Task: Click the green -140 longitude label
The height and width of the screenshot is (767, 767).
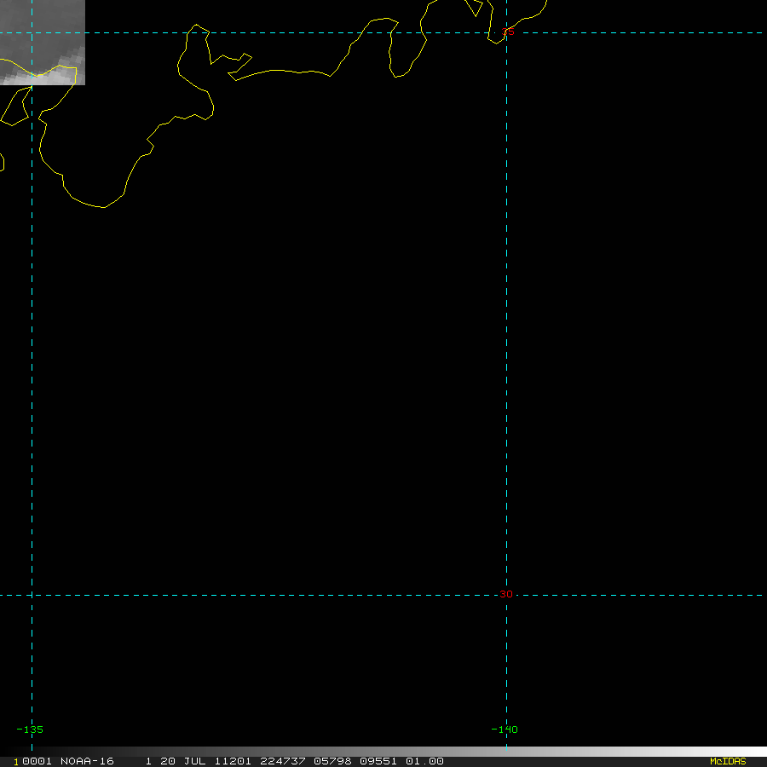Action: 504,730
